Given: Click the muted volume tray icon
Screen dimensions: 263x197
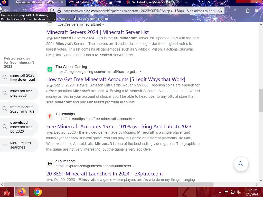Looking at the screenshot, I should click(239, 192).
